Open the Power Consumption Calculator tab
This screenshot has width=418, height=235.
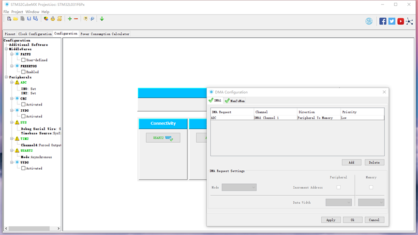[x=105, y=34]
